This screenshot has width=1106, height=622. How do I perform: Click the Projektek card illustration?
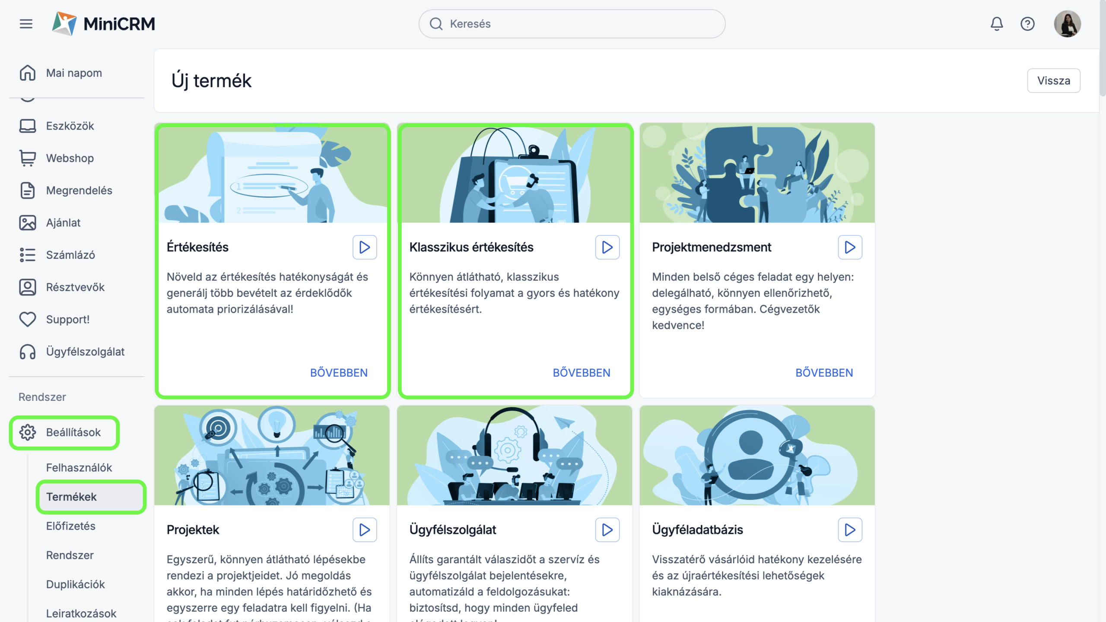(272, 455)
